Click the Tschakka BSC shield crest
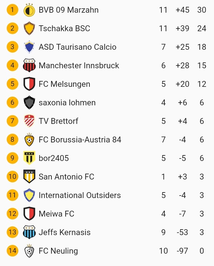Image resolution: width=214 pixels, height=266 pixels. point(29,28)
